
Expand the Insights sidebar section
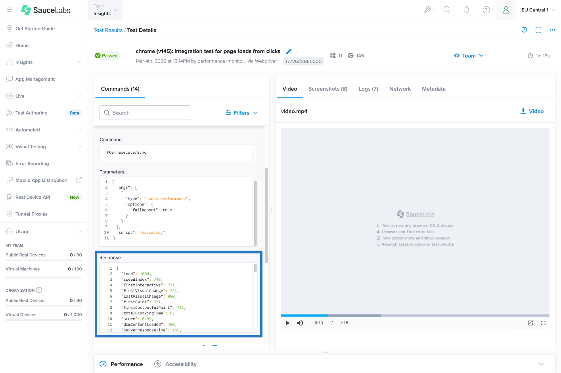tap(44, 62)
